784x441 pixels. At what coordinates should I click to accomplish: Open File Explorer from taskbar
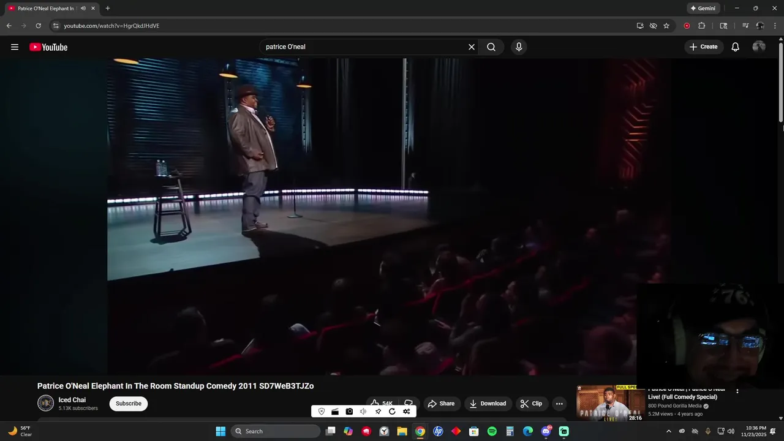pyautogui.click(x=402, y=431)
